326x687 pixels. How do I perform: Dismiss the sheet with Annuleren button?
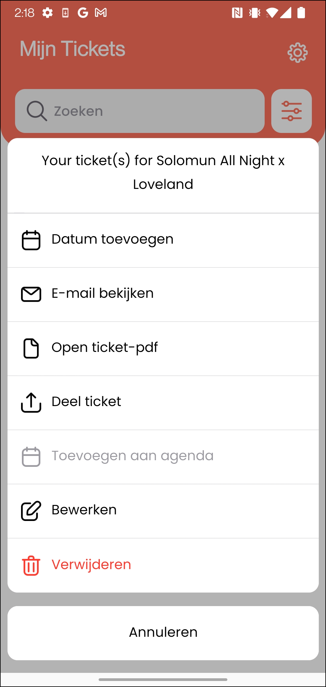(163, 633)
